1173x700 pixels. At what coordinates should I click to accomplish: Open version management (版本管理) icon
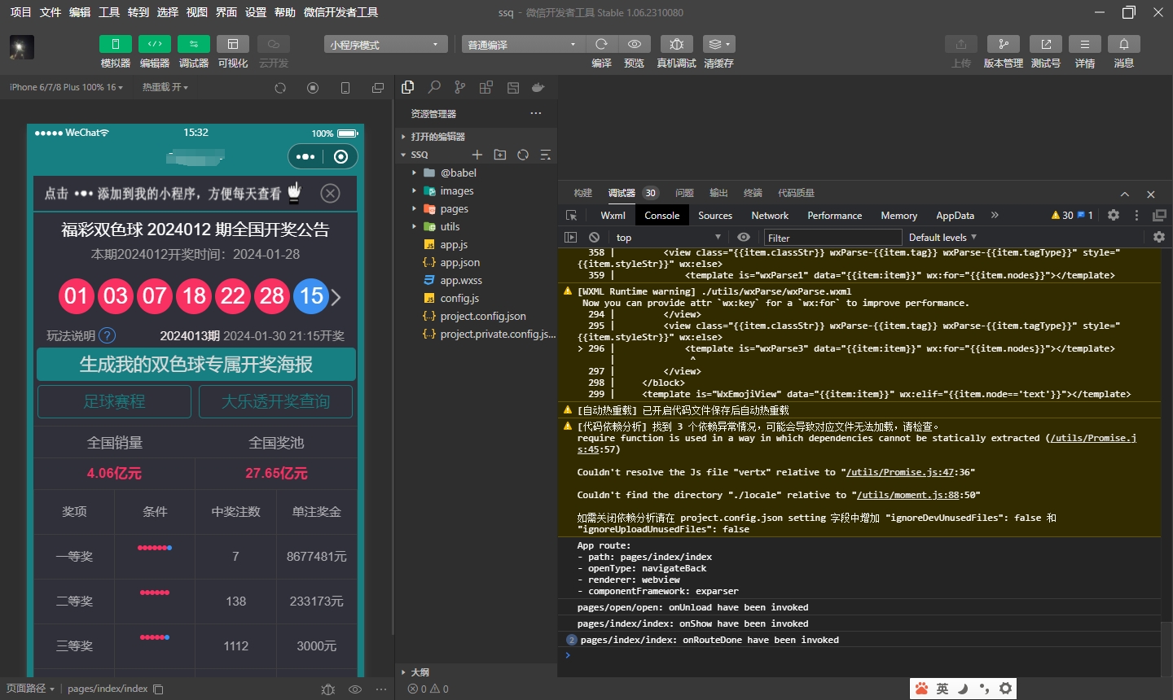[x=1003, y=44]
